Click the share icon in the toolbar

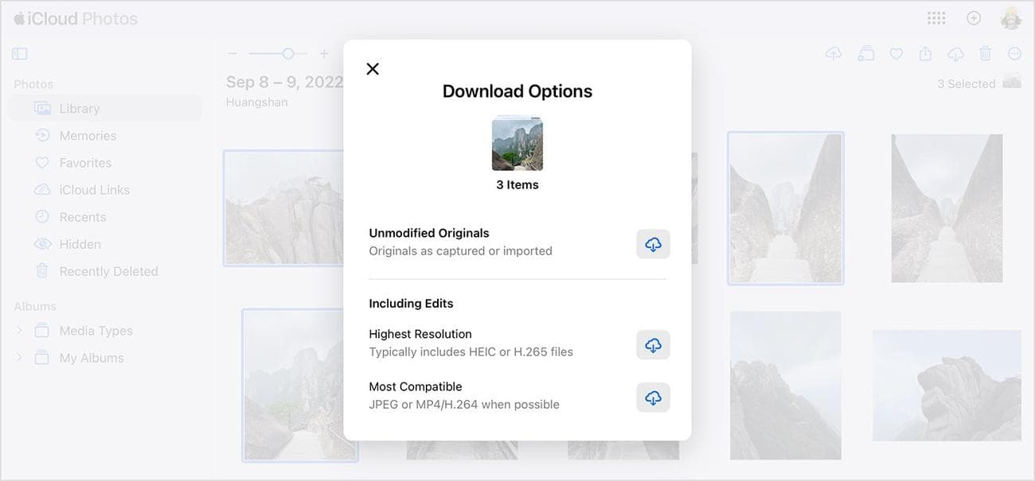tap(925, 54)
